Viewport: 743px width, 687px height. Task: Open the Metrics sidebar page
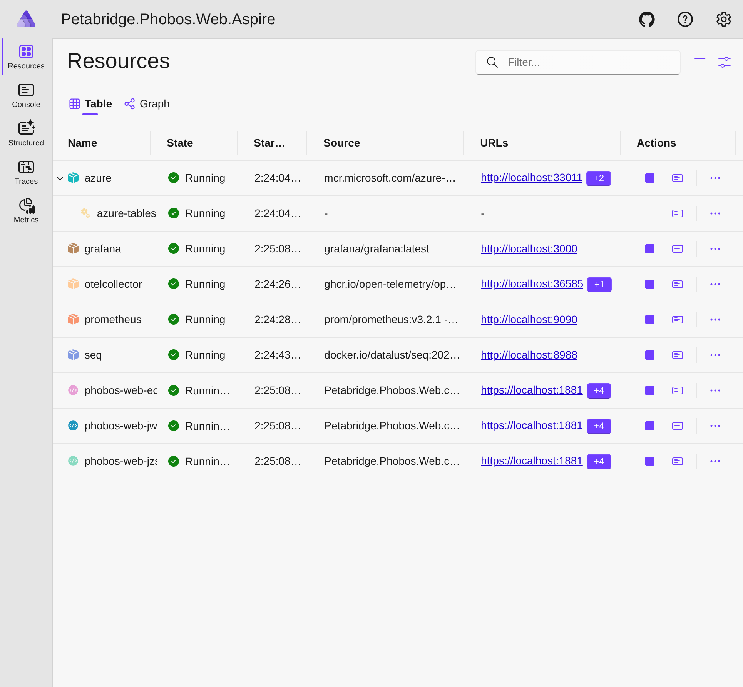pos(26,211)
